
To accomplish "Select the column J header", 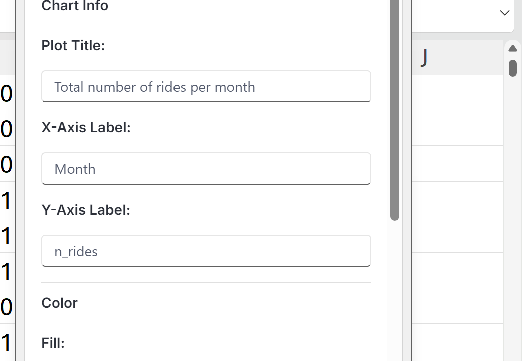I will [x=446, y=58].
